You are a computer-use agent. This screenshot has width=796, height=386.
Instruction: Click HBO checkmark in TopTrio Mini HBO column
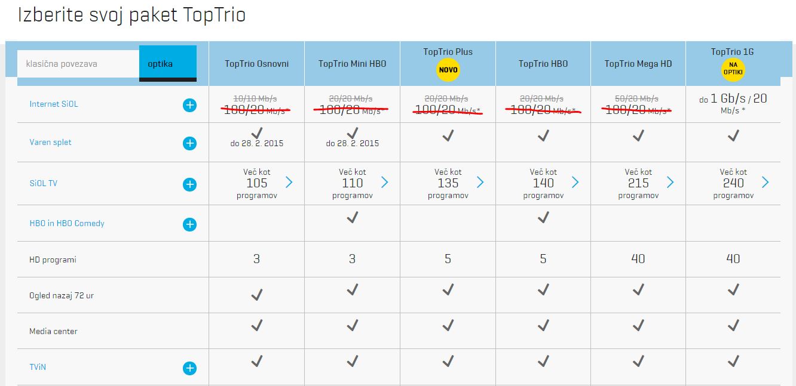pyautogui.click(x=352, y=217)
